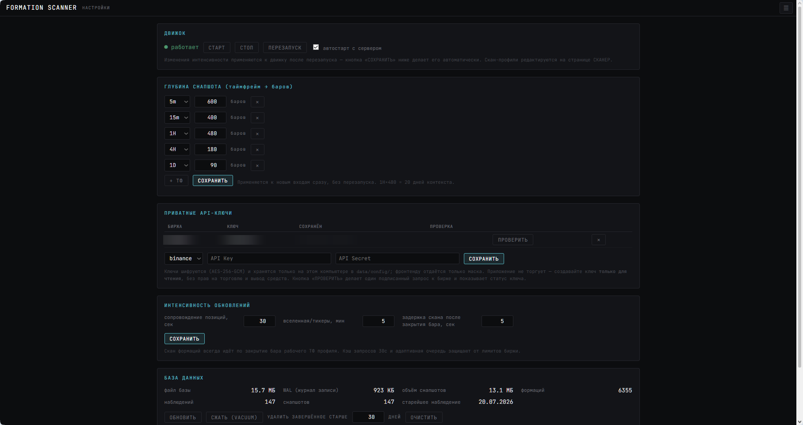Click ПРОВЕРИТЬ to verify API key

(513, 240)
